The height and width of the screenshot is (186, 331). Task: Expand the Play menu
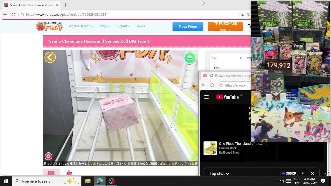104,26
